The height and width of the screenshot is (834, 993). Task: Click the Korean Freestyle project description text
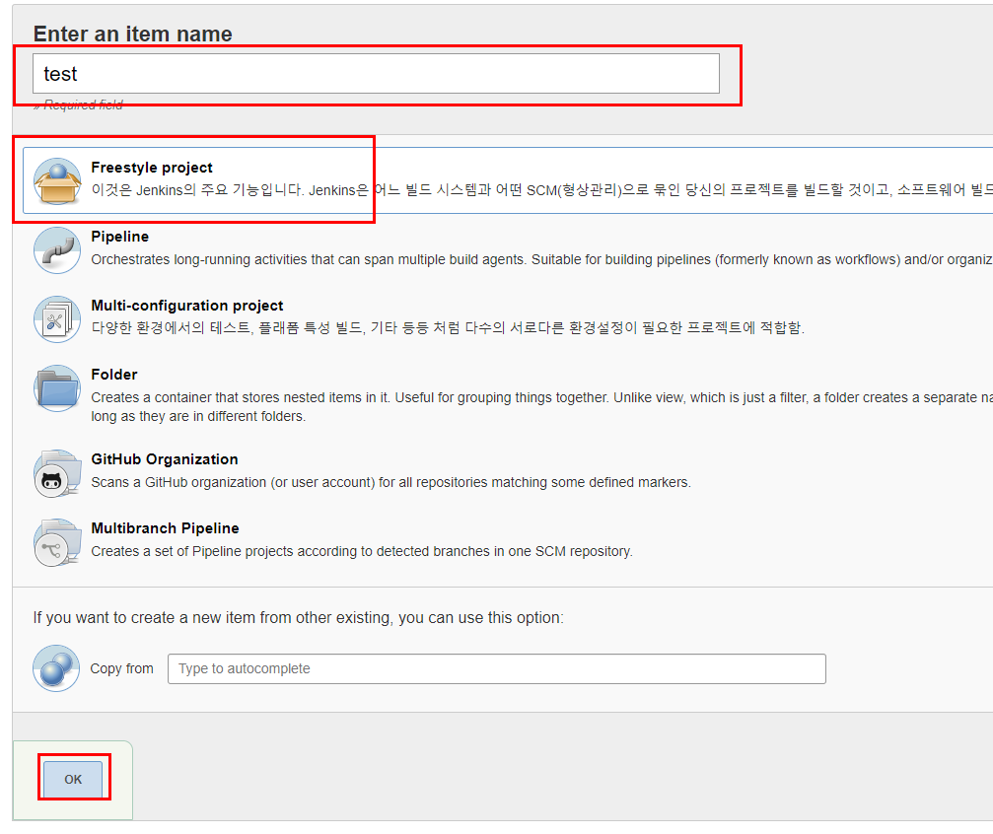(x=541, y=190)
